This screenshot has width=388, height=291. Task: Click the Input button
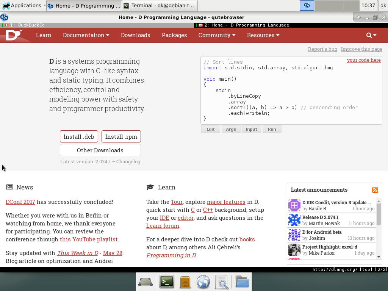coord(252,129)
